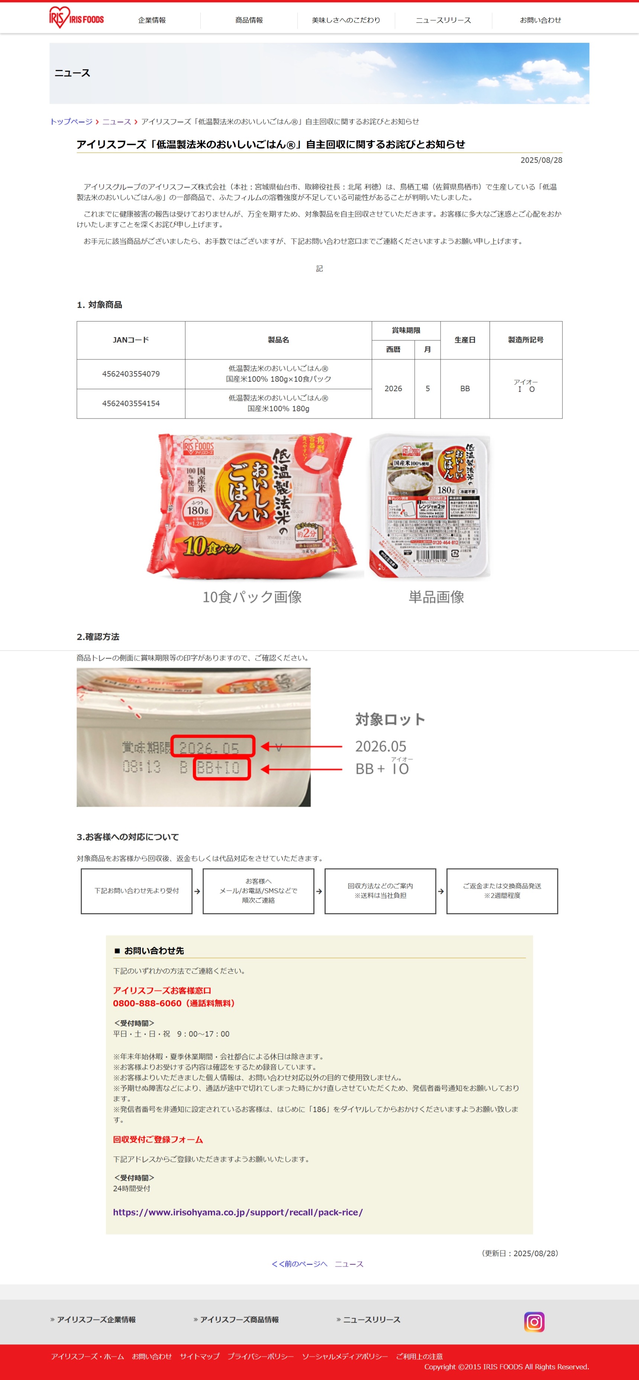Click the IRIS FOODS logo
This screenshot has width=639, height=1380.
[x=77, y=18]
